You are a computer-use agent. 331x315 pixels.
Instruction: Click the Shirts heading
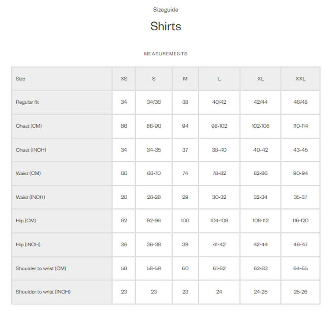165,26
